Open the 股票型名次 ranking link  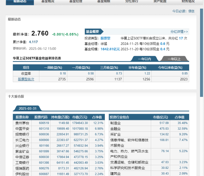pos(26,79)
